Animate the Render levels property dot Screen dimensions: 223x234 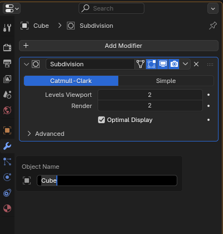coord(209,106)
